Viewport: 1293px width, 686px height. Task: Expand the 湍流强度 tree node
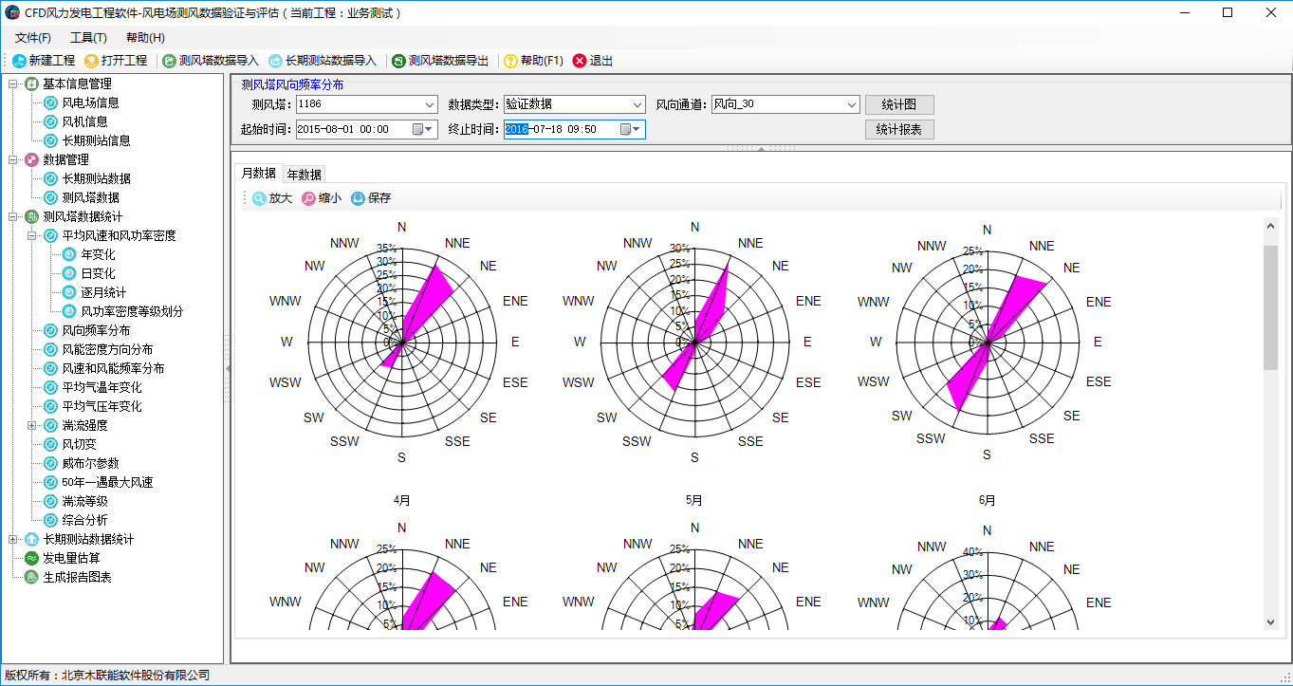32,425
